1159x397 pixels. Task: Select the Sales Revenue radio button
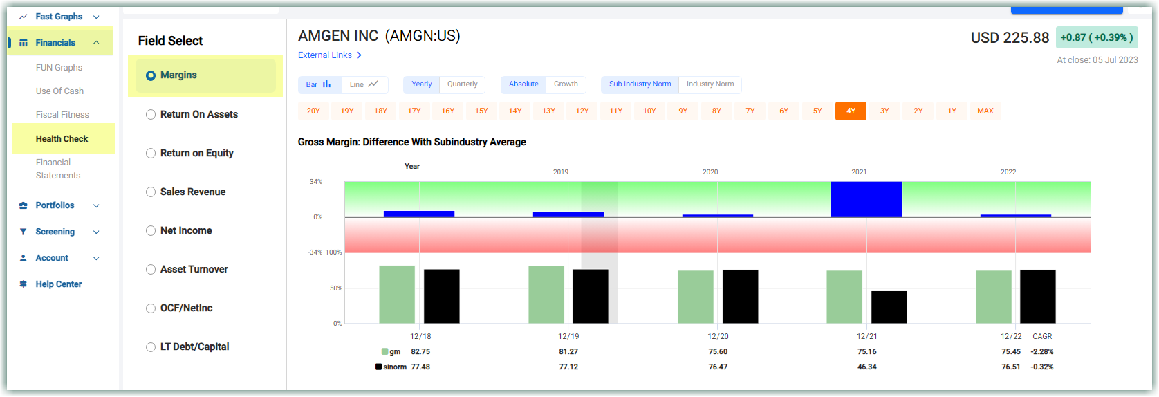pyautogui.click(x=151, y=192)
